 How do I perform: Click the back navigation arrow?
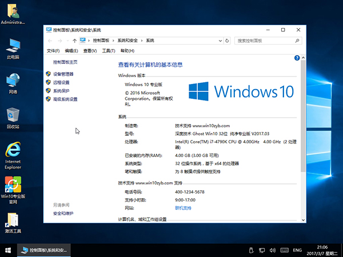(50, 41)
